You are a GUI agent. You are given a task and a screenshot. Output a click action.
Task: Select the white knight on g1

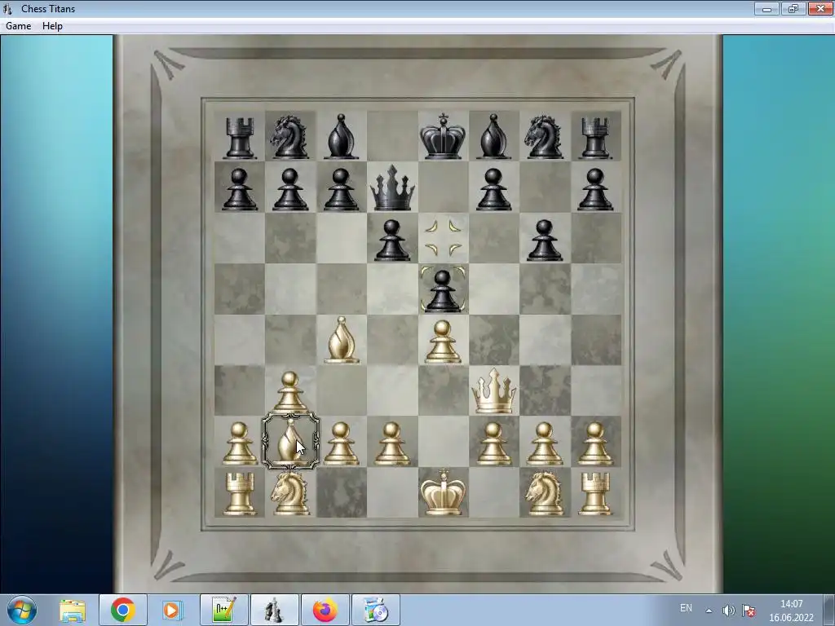pyautogui.click(x=544, y=493)
